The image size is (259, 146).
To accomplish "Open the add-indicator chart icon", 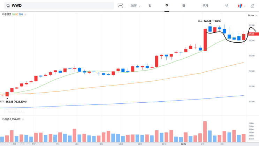I will [x=121, y=6].
